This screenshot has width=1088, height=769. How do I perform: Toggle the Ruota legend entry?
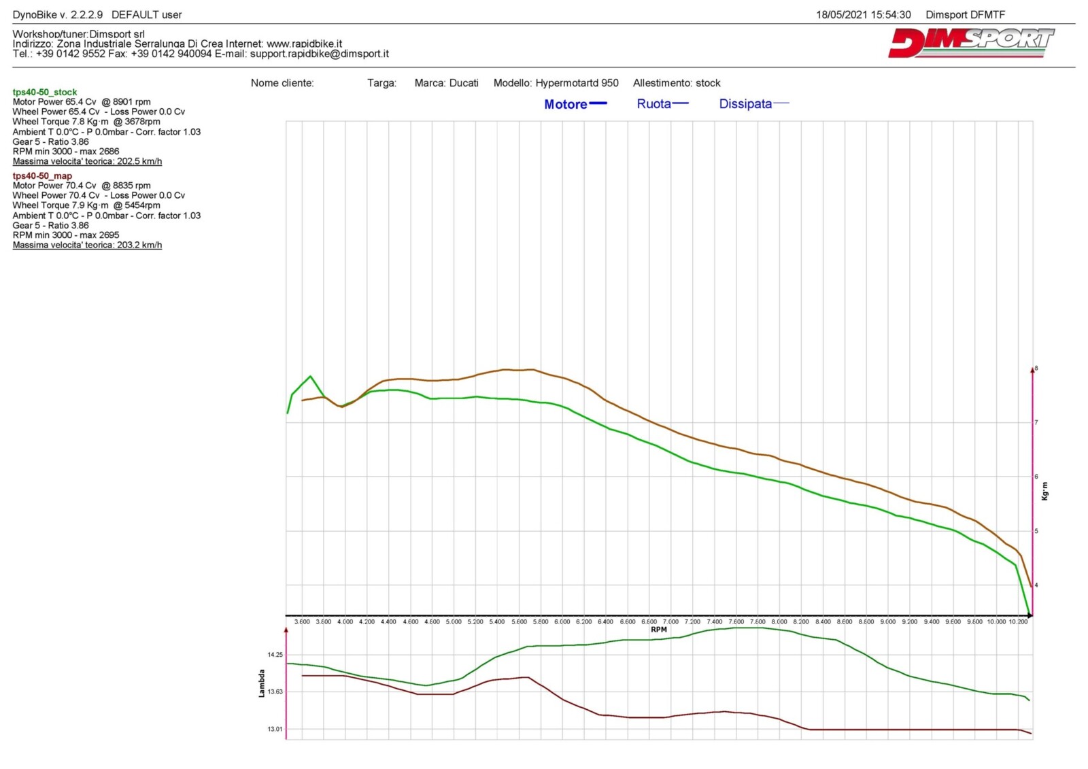pyautogui.click(x=653, y=104)
